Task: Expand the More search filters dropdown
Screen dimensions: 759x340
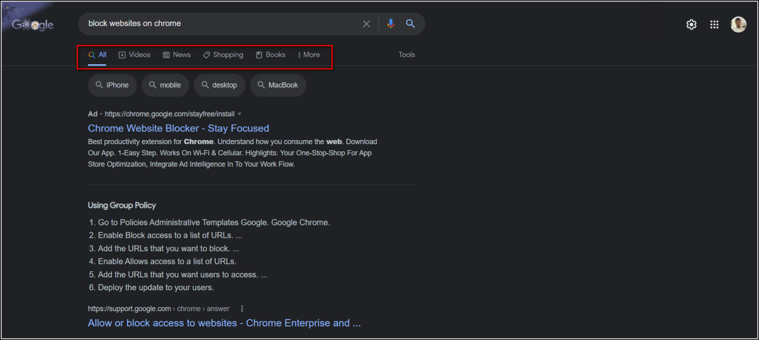Action: (x=308, y=55)
